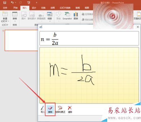Click inside the yellow handwriting canvas
This screenshot has height=122, width=141.
89,75
